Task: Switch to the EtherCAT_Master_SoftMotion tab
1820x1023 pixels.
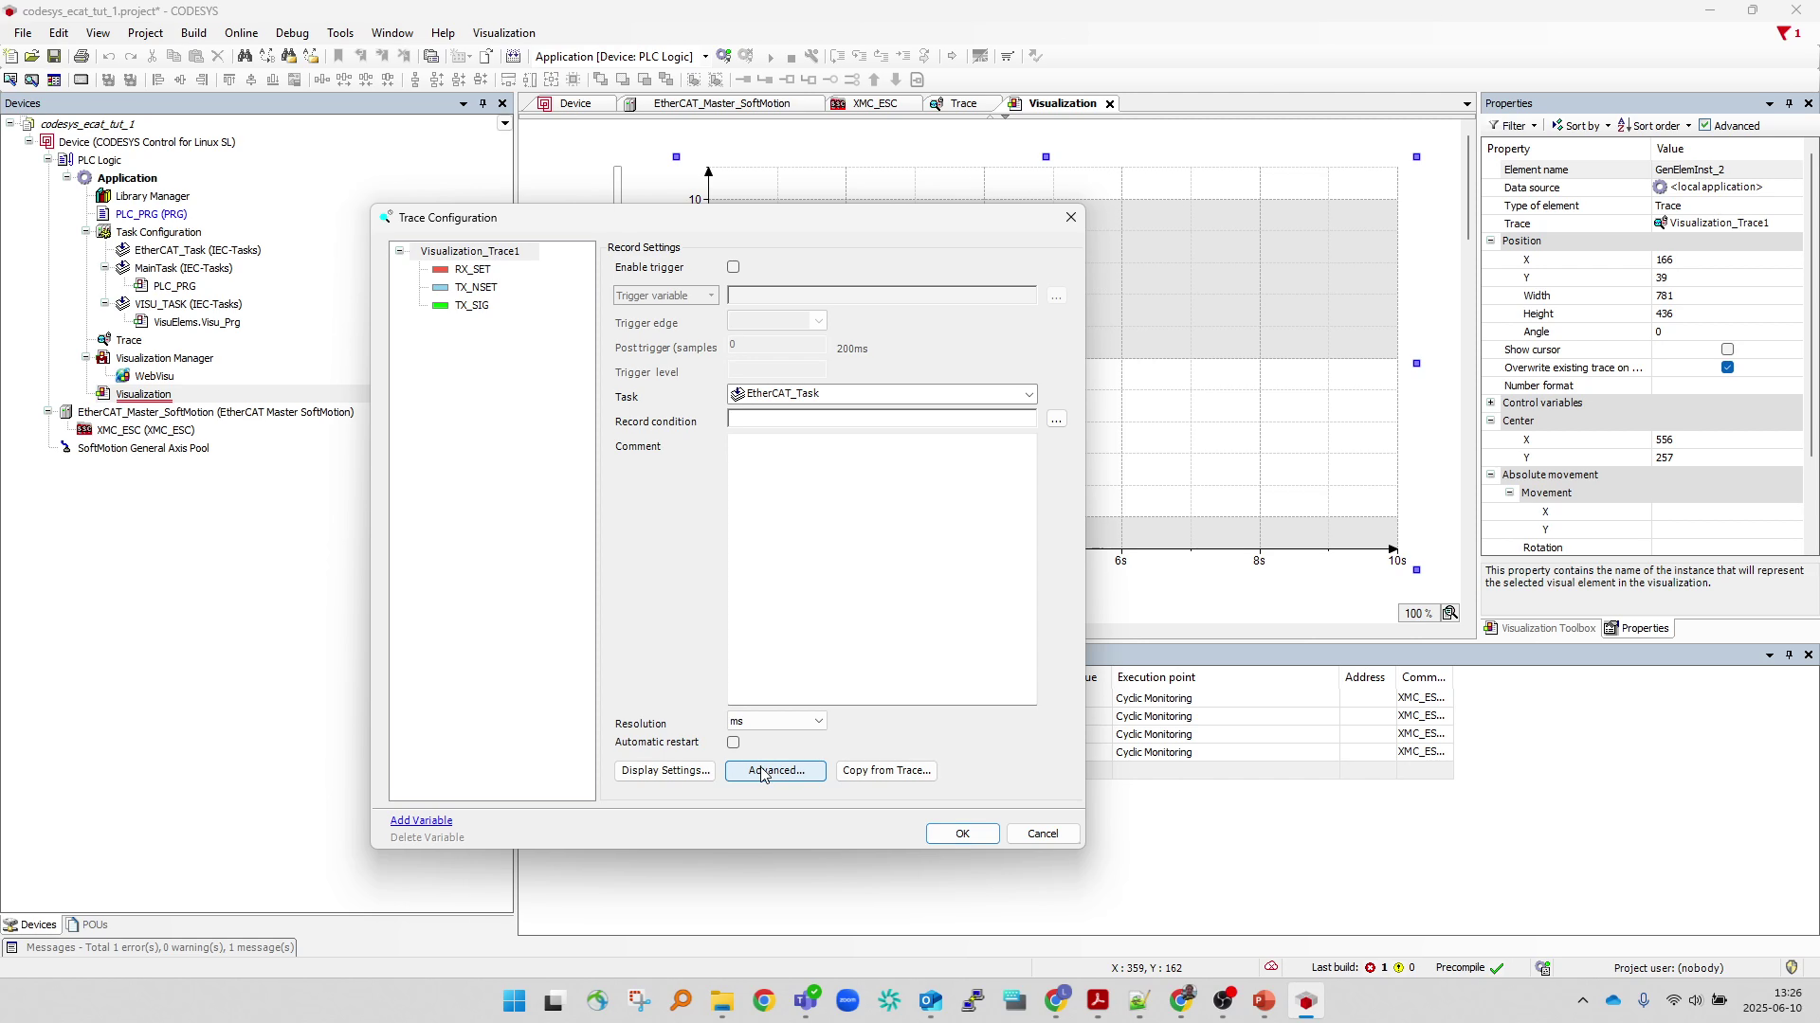Action: click(x=720, y=104)
